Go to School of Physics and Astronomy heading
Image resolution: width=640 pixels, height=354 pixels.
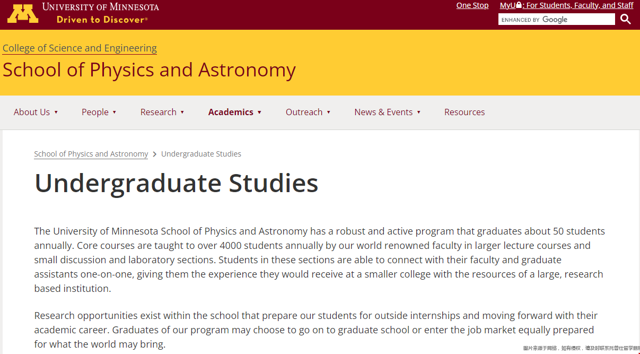pyautogui.click(x=149, y=70)
